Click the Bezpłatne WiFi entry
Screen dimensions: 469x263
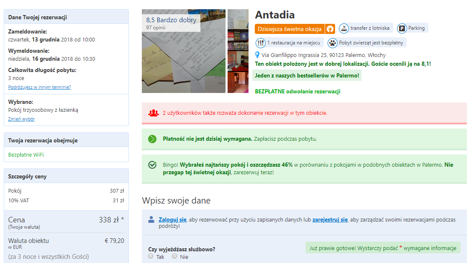(x=26, y=155)
